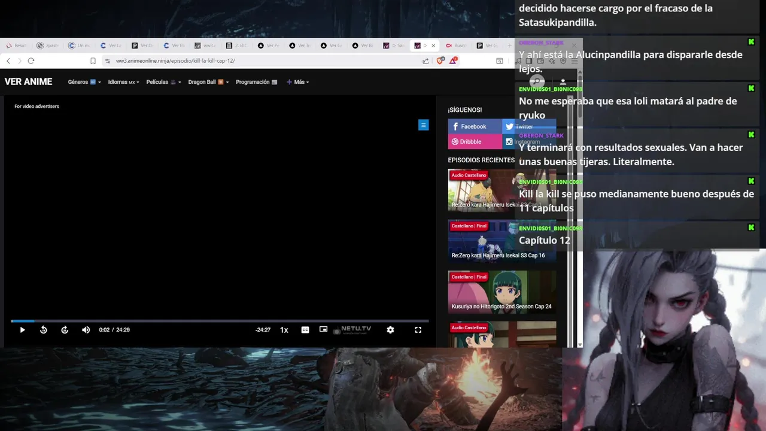766x431 pixels.
Task: Expand the Películas dropdown menu
Action: pyautogui.click(x=163, y=82)
